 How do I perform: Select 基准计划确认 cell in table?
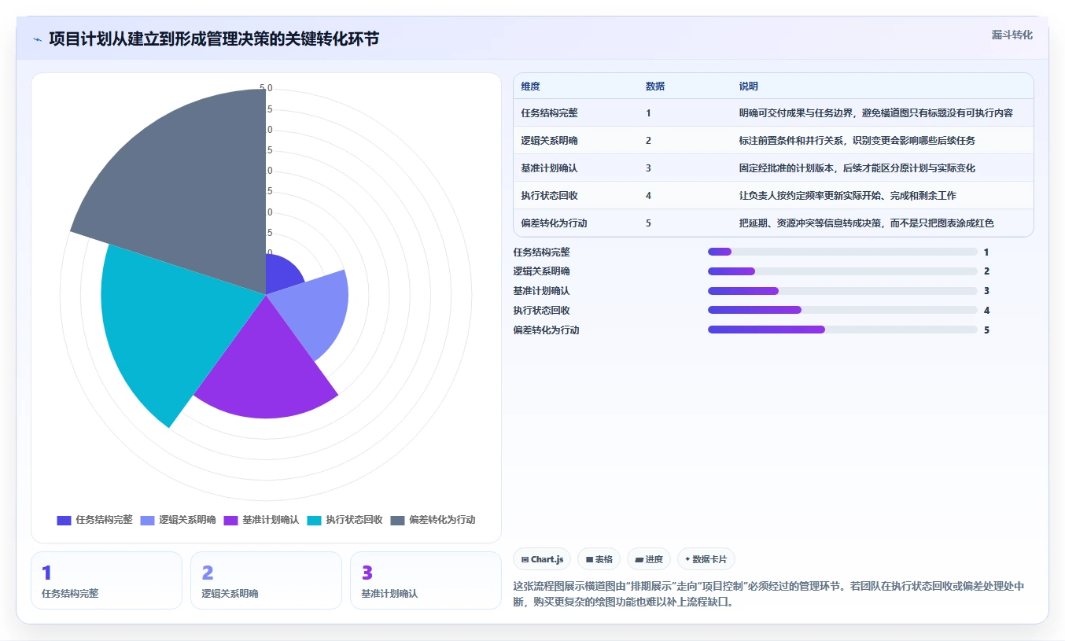(x=549, y=168)
